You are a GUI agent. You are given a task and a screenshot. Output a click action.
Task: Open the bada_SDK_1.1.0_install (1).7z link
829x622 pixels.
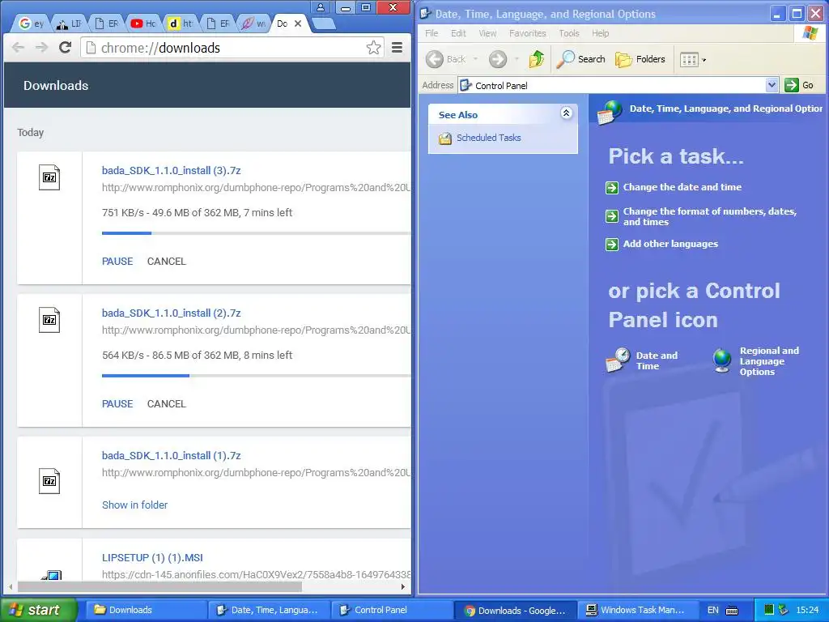coord(172,455)
